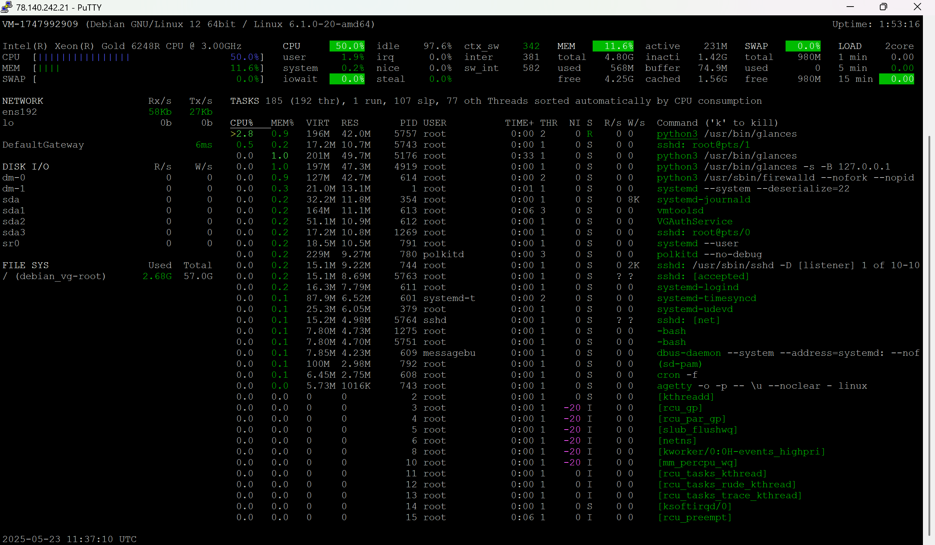Viewport: 935px width, 545px height.
Task: Click the Command ('k' to kill) header
Action: point(717,123)
